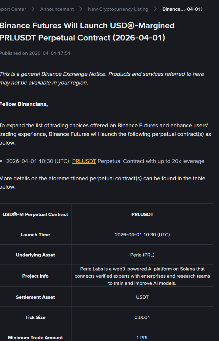Open the yellow PRLUSDT hyperlink

[x=84, y=161]
